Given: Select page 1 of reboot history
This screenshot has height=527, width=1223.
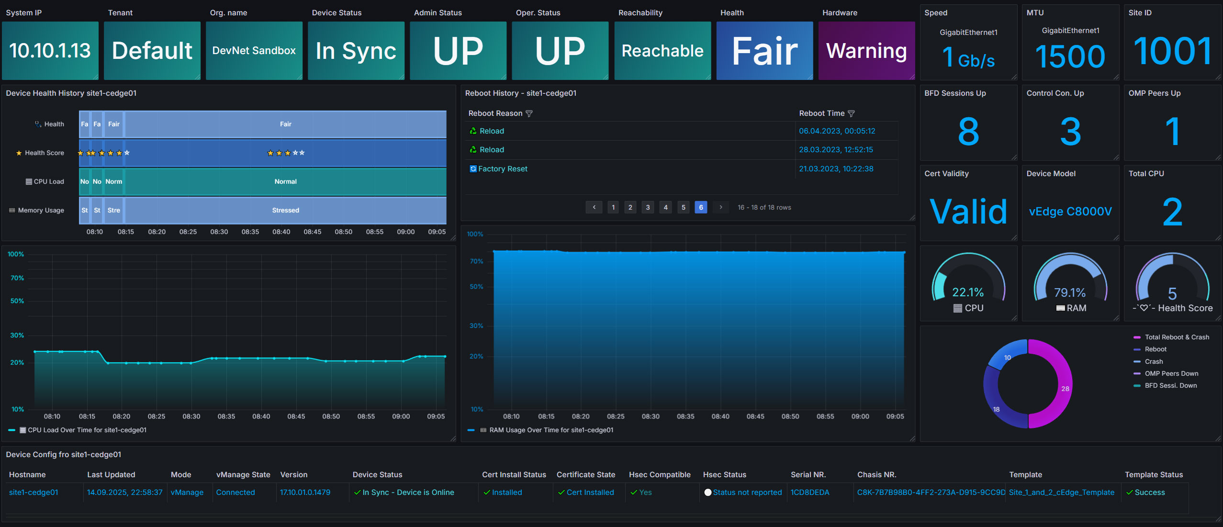Looking at the screenshot, I should coord(613,207).
